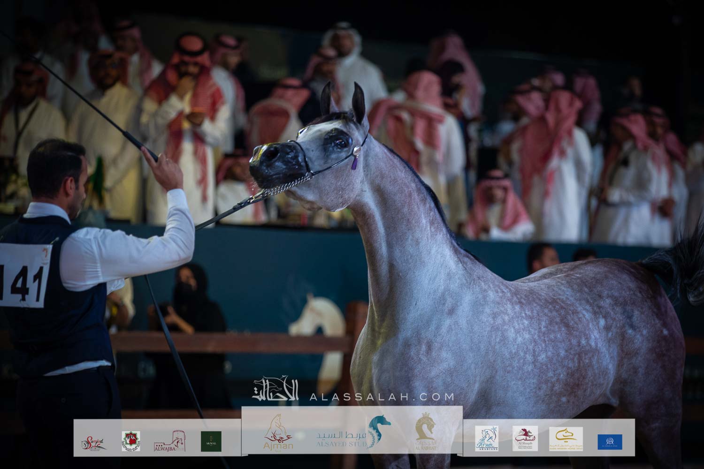
Task: Open the blue Al Arabia stud logo
Action: [x=610, y=441]
